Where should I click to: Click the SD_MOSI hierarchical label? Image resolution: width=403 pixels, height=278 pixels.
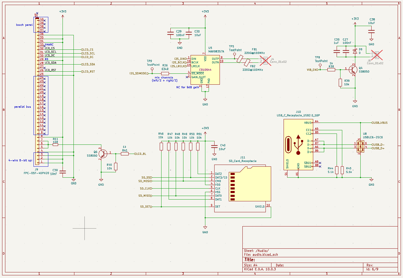(x=145, y=181)
